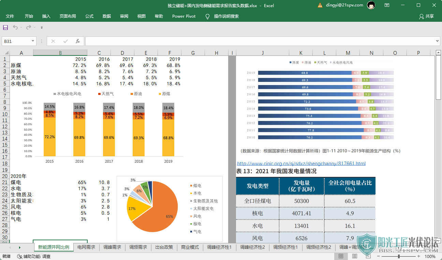Open the Redo history dropdown arrow
The width and height of the screenshot is (442, 260).
34,27
